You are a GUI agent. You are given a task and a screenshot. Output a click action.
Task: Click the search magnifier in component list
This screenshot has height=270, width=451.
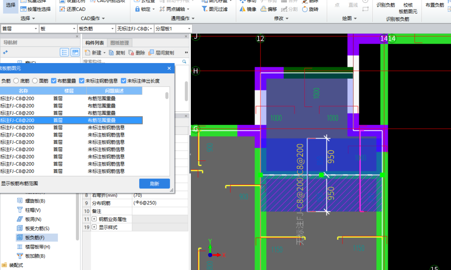click(x=184, y=62)
